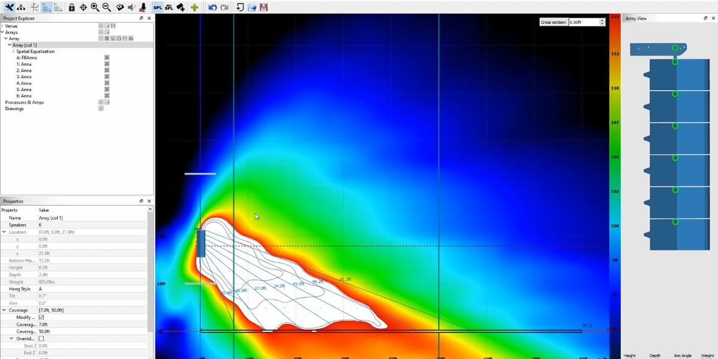Collapse the Coverage property group
Screen dimensions: 718x359
click(4, 310)
